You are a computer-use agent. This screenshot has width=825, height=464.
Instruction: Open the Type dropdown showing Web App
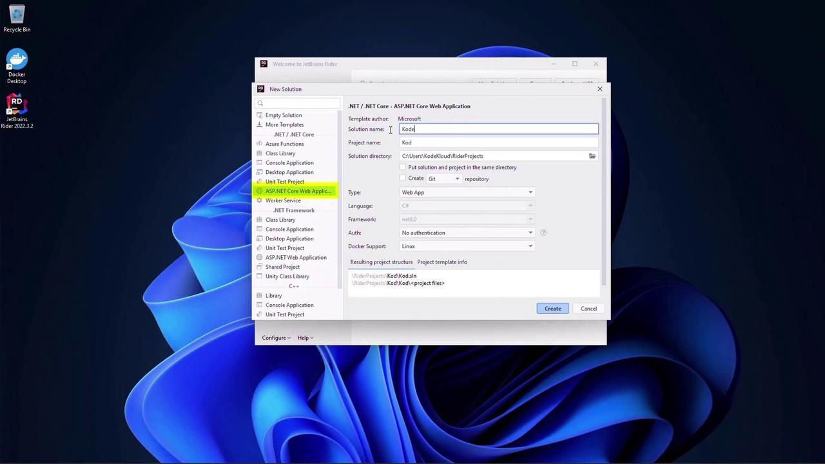(x=467, y=192)
